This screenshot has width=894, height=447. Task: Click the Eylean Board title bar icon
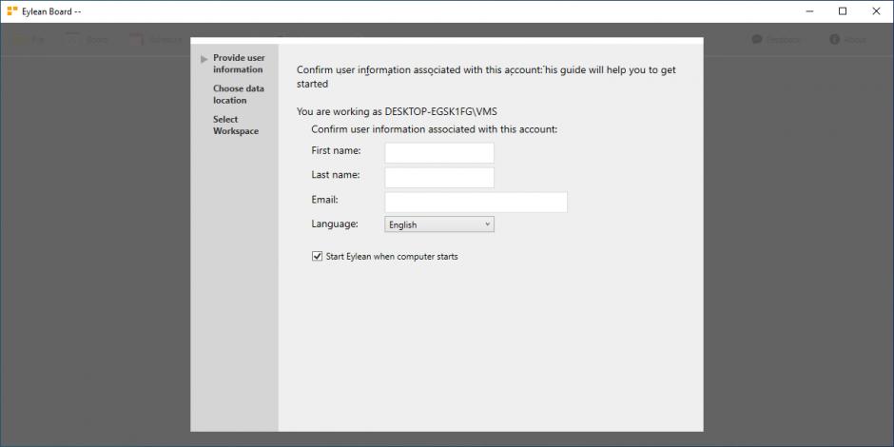pyautogui.click(x=12, y=10)
